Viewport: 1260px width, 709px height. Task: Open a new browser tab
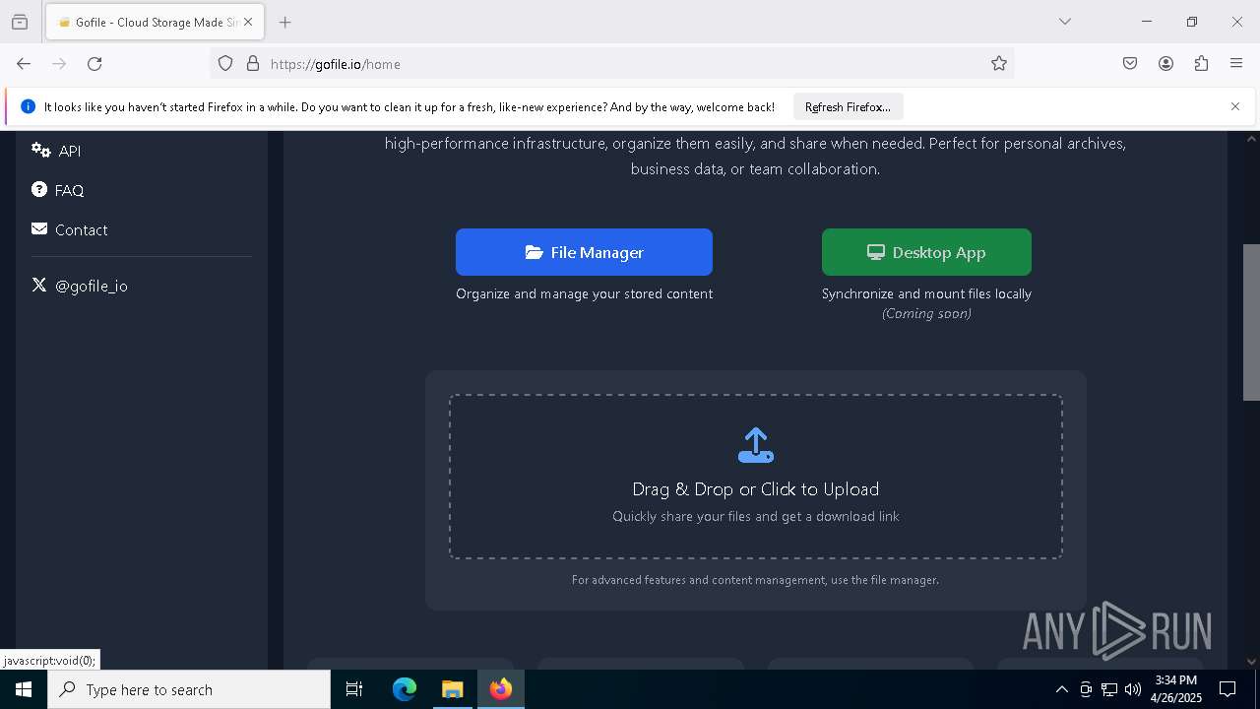coord(284,22)
